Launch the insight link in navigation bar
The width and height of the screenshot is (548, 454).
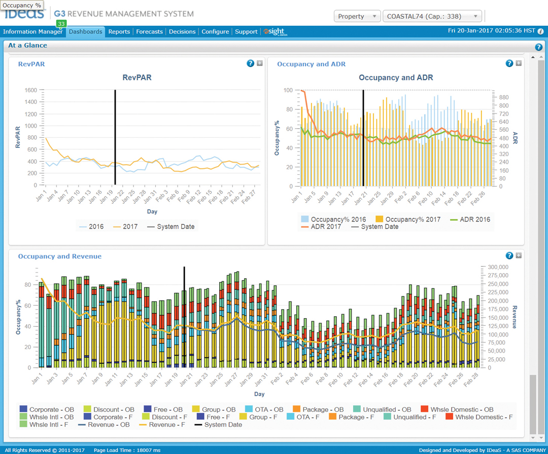point(276,31)
